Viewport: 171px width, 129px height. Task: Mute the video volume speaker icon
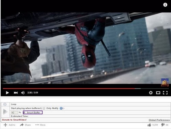(x=23, y=93)
